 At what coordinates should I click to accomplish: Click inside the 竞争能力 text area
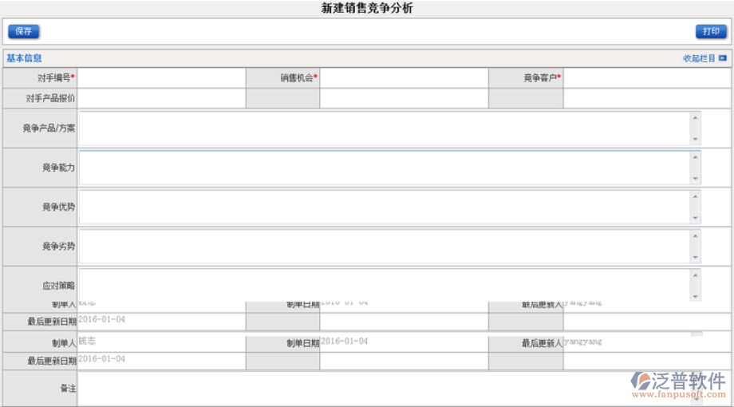point(383,168)
